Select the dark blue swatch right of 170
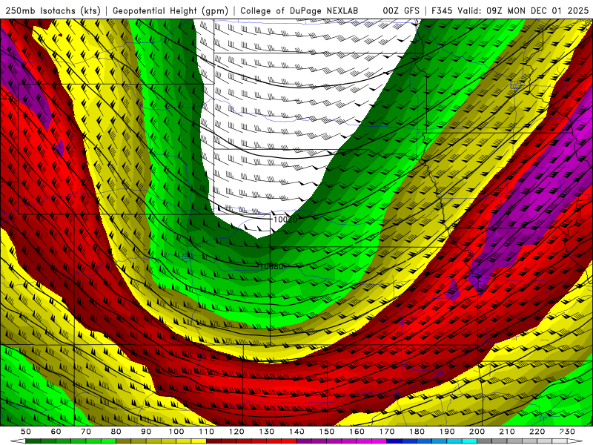Viewport: 593px width, 445px height. coord(394,441)
